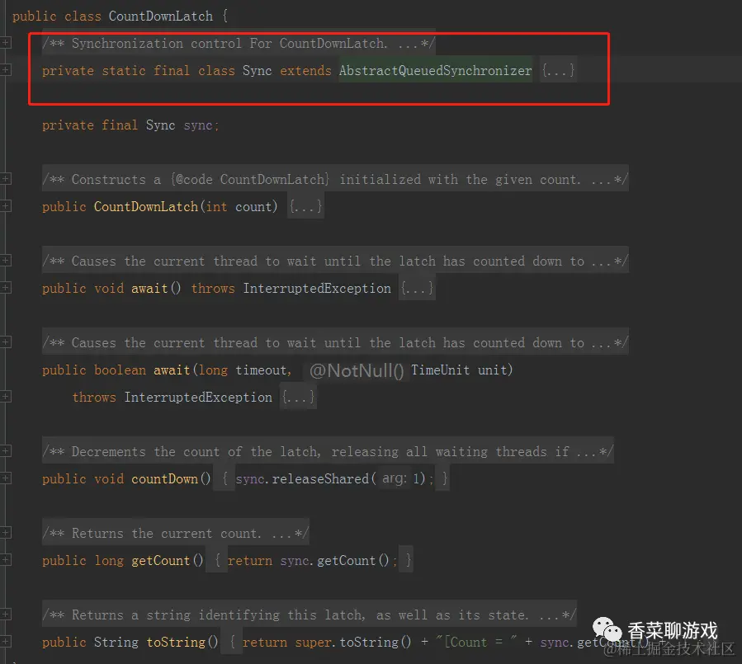Expand gutter fold for Decrements the count comment
This screenshot has width=742, height=664.
click(5, 450)
